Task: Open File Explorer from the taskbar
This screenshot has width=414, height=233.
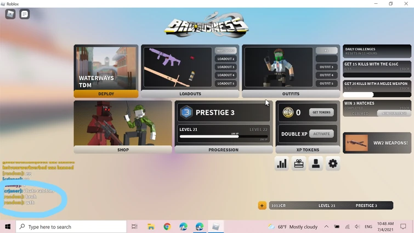Action: [151, 226]
